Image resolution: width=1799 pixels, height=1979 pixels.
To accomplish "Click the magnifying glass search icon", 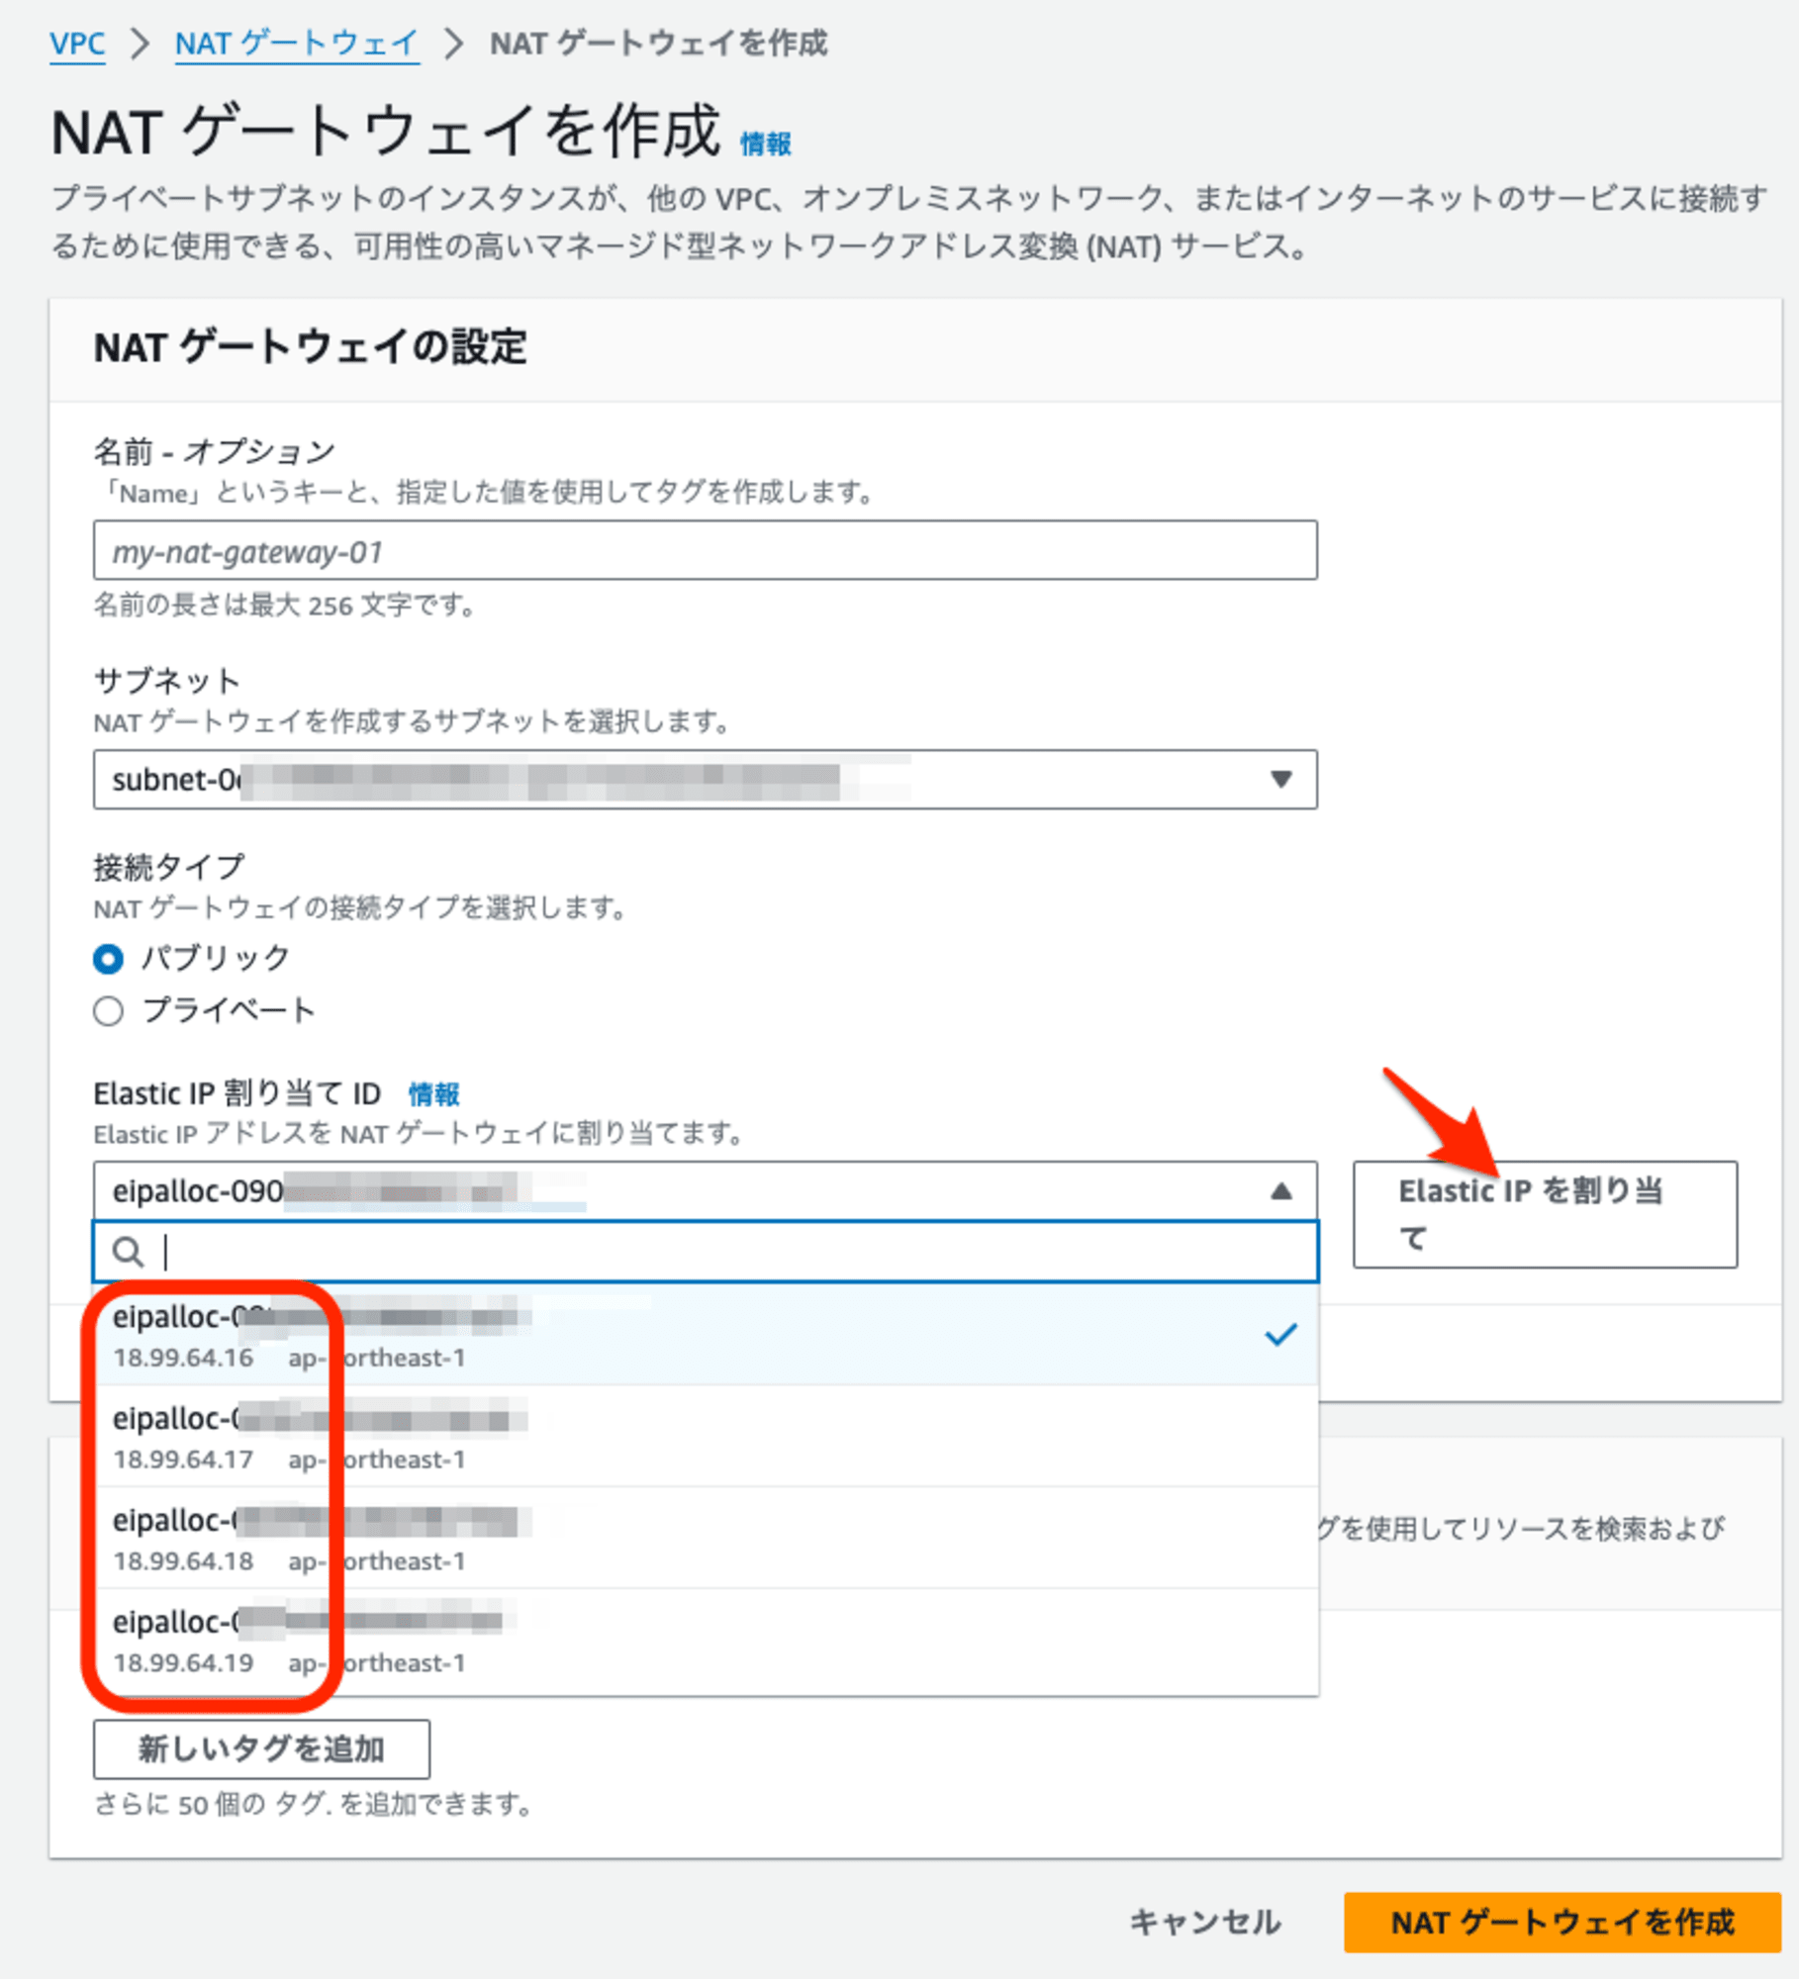I will click(x=128, y=1252).
